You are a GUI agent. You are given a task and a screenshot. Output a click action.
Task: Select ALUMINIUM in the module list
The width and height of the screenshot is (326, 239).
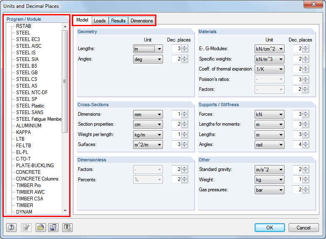(29, 126)
